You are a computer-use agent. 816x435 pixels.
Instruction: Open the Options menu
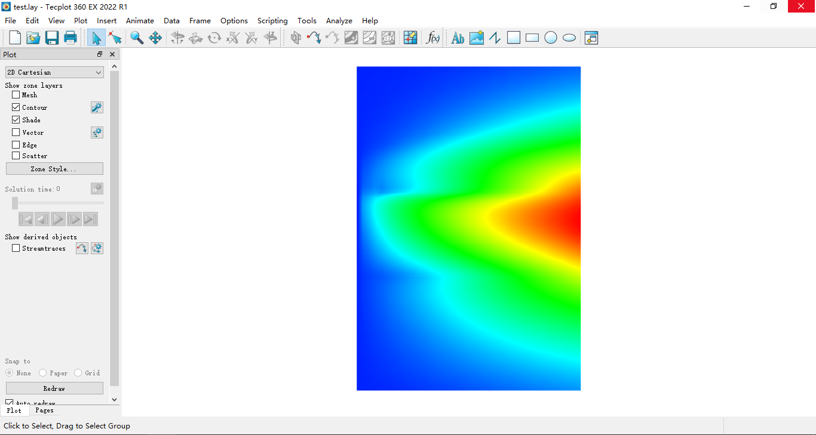[x=234, y=20]
